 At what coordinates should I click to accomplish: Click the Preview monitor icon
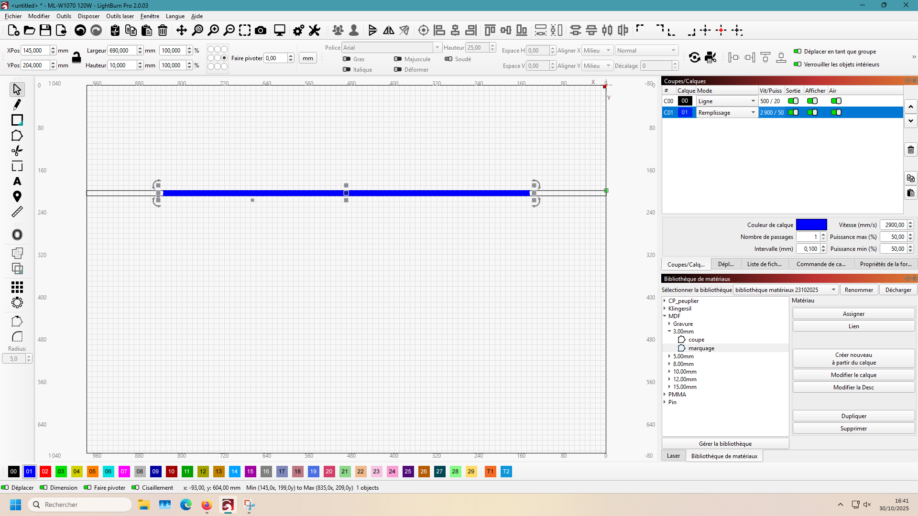coord(279,31)
